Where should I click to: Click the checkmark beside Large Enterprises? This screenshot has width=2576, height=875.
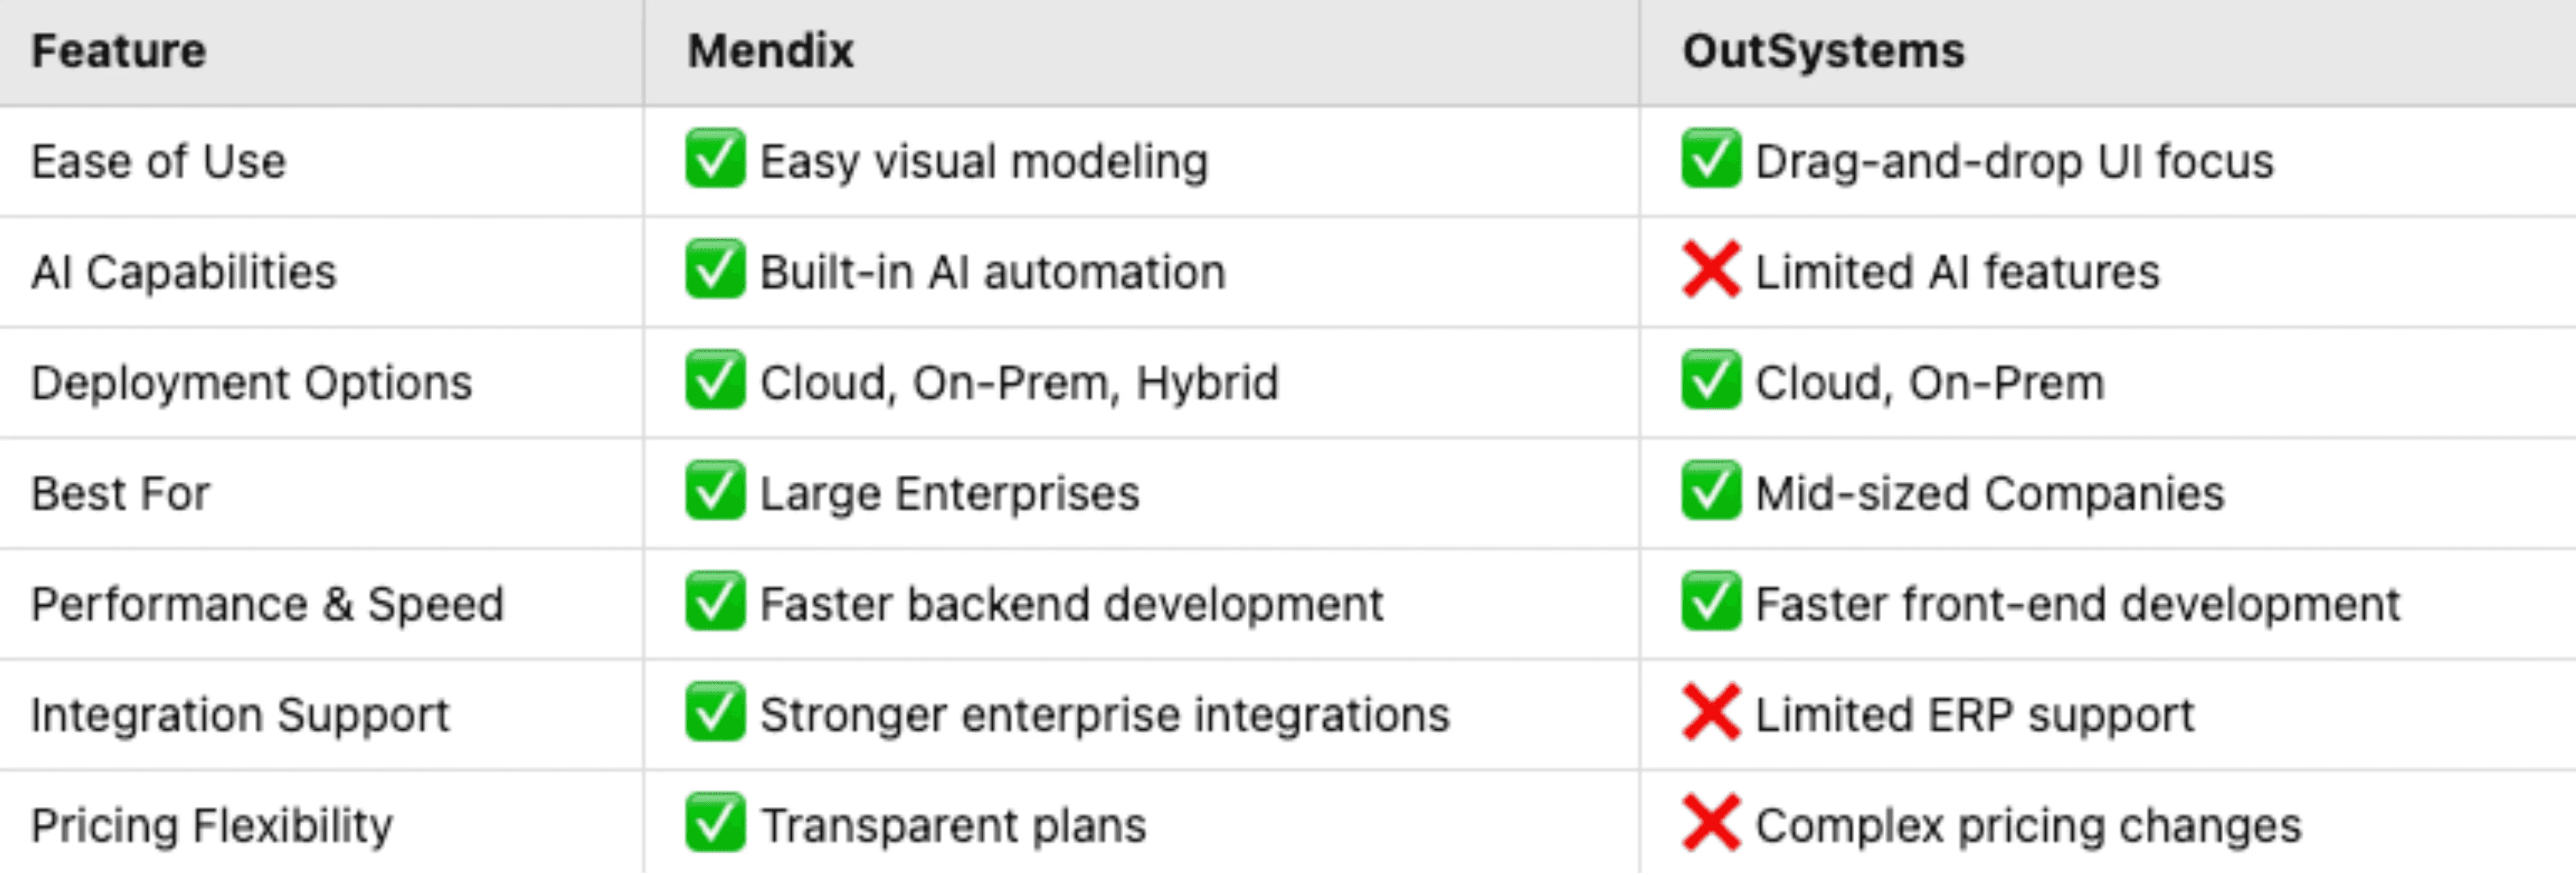[x=715, y=491]
